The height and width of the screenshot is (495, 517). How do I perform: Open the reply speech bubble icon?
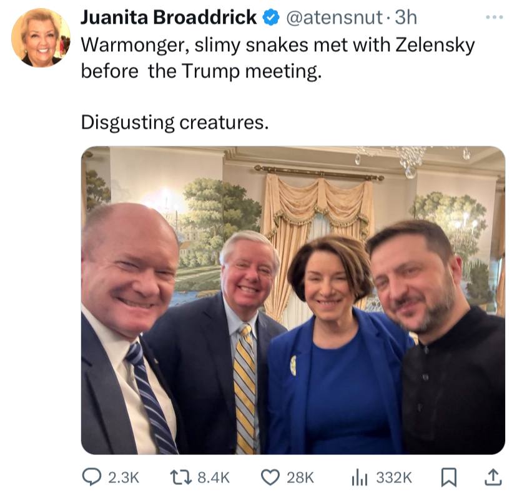[x=91, y=477]
